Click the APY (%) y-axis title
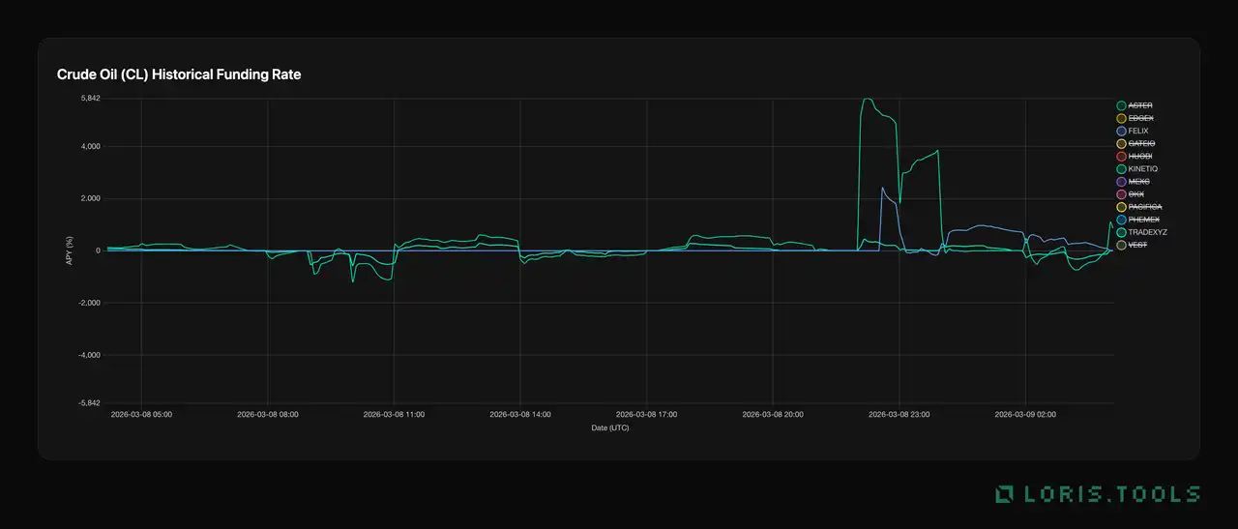The height and width of the screenshot is (529, 1238). pyautogui.click(x=71, y=250)
